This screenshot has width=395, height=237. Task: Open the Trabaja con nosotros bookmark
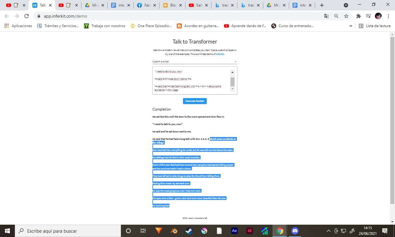[105, 26]
